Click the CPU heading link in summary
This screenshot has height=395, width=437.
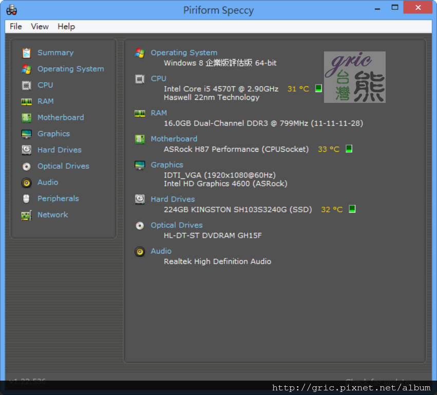coord(158,79)
